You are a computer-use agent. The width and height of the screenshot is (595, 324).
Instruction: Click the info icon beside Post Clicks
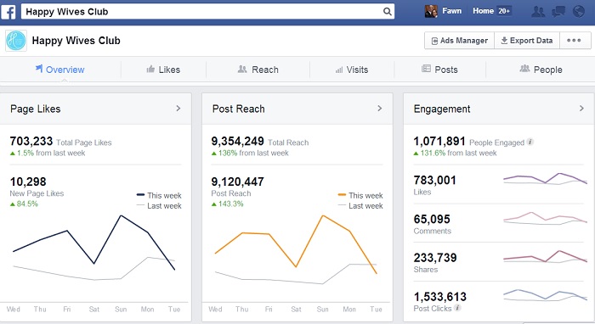[x=457, y=308]
